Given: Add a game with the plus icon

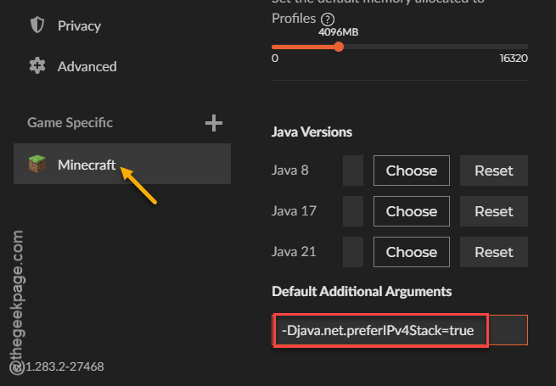Looking at the screenshot, I should (x=214, y=123).
